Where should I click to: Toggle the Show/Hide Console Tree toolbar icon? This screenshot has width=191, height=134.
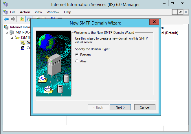coord(29,19)
